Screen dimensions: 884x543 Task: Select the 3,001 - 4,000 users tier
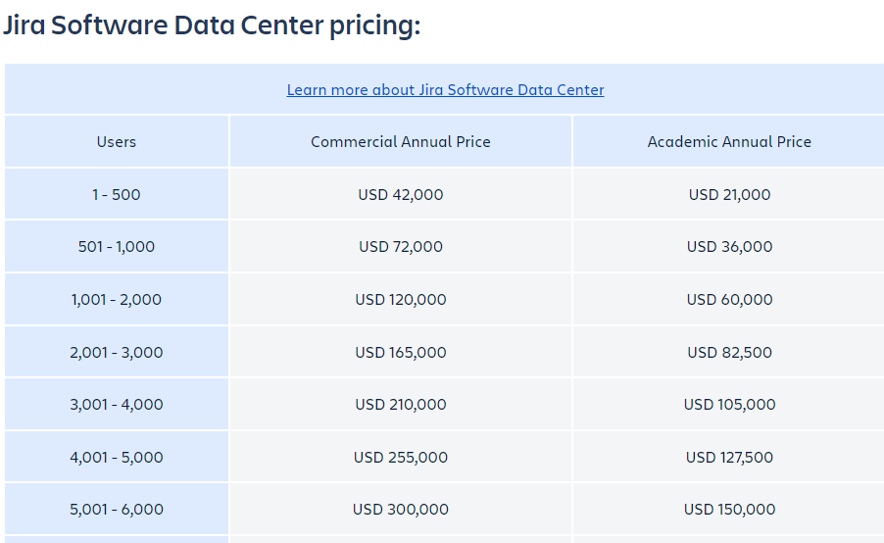pos(117,405)
